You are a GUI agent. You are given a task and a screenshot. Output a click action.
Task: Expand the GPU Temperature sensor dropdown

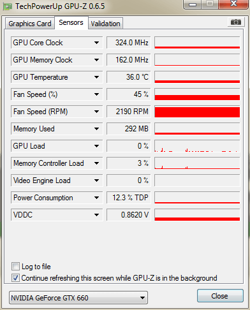click(96, 77)
